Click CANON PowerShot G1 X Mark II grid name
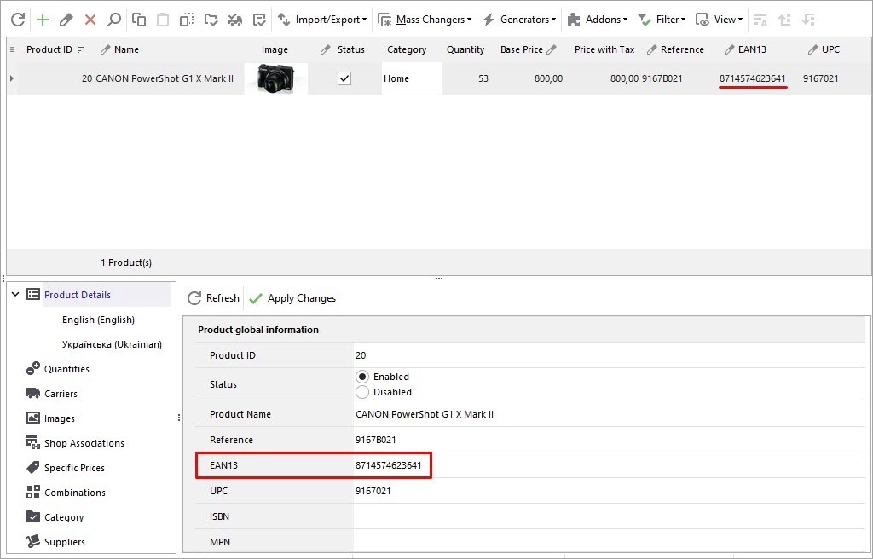Screen dimensions: 873x559 (165, 78)
